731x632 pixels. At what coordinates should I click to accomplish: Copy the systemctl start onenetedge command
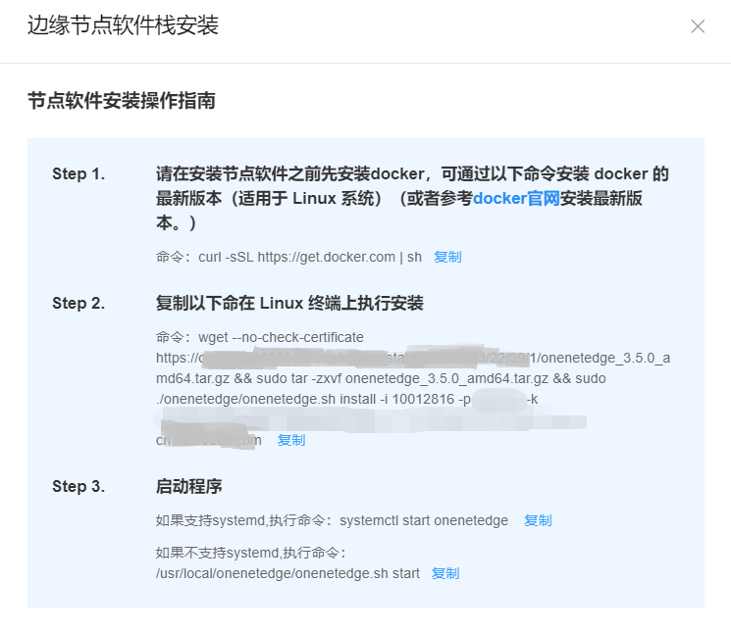[538, 520]
